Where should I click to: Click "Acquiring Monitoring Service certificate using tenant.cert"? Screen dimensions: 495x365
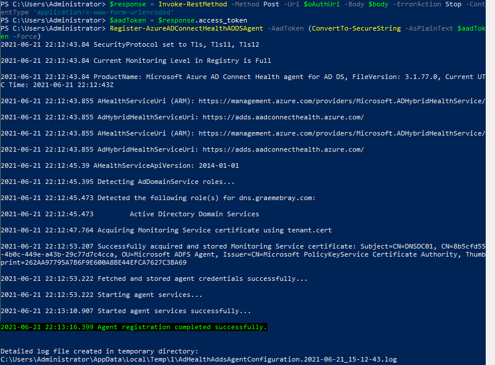tap(215, 230)
